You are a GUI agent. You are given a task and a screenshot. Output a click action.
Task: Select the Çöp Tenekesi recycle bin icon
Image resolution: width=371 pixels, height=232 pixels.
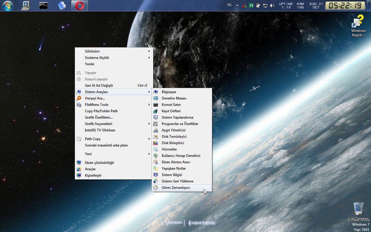coord(359,211)
